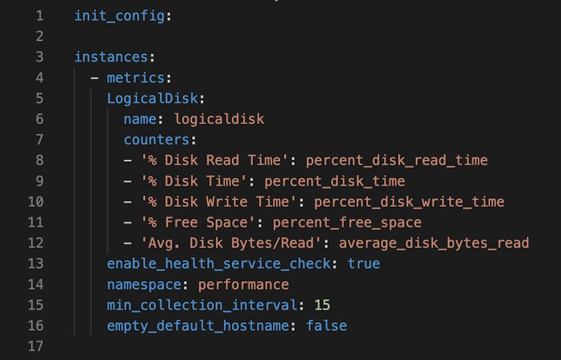This screenshot has width=561, height=360.
Task: Click the false value on line 16
Action: coord(327,326)
